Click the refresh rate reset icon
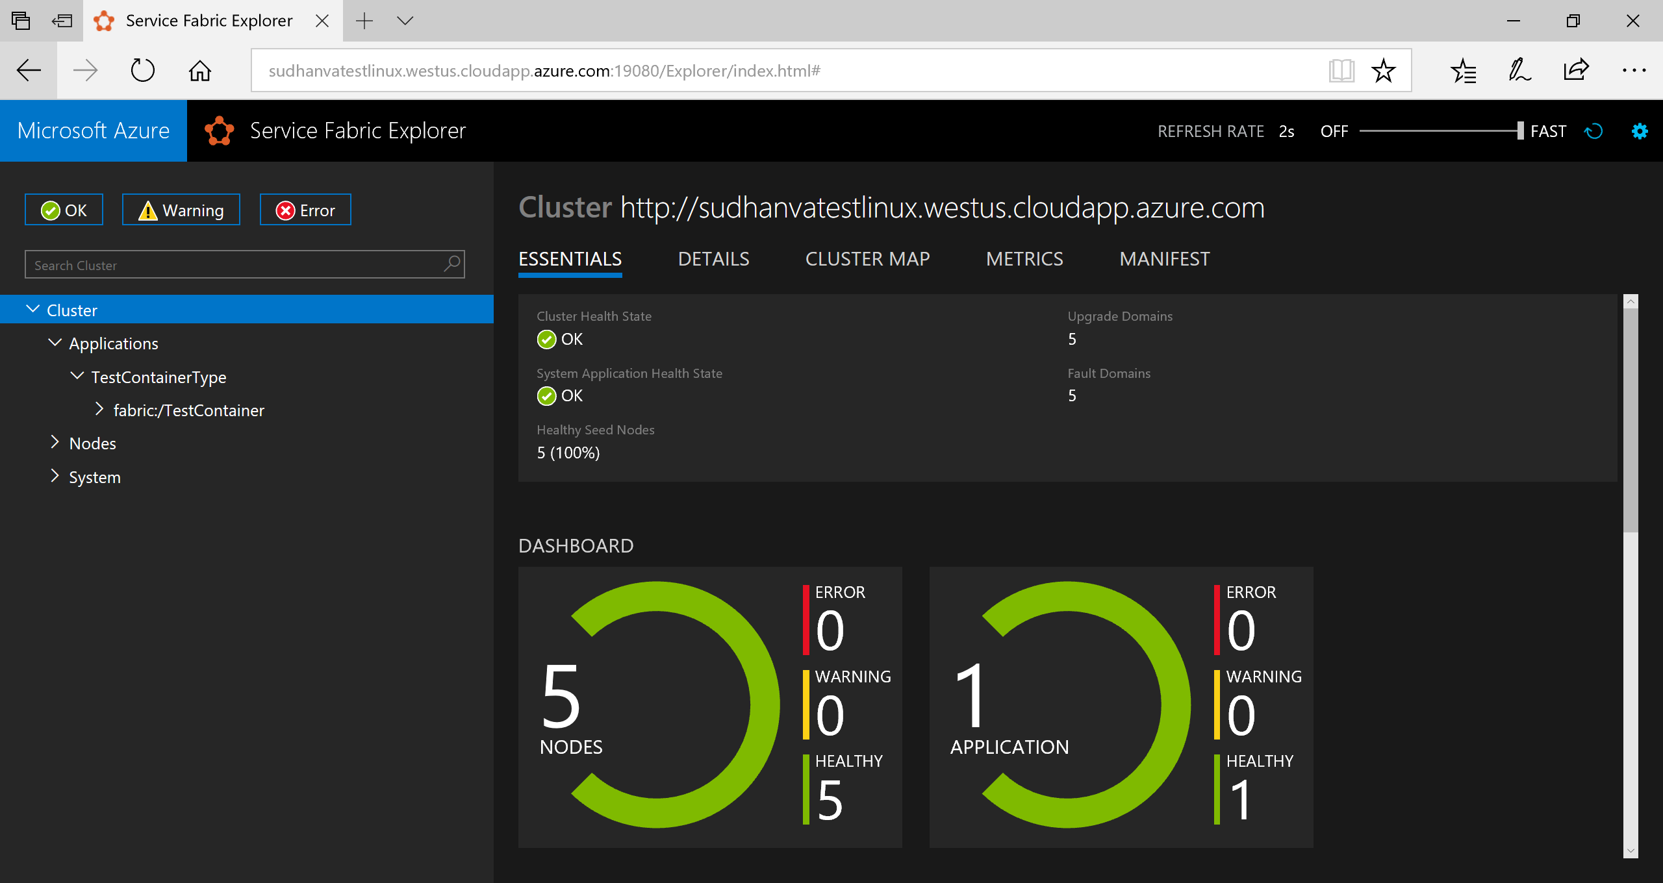Viewport: 1663px width, 883px height. point(1593,131)
